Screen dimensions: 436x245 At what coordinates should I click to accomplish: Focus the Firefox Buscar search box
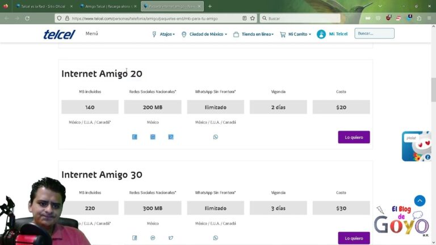click(x=300, y=18)
